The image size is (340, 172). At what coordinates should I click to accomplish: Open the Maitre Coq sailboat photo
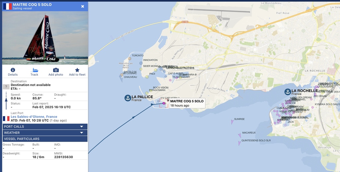(45, 38)
